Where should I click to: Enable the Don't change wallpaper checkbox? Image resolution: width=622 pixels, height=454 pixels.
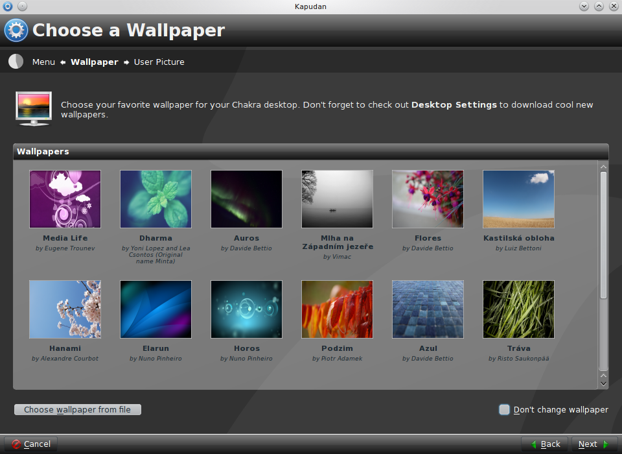pyautogui.click(x=505, y=409)
